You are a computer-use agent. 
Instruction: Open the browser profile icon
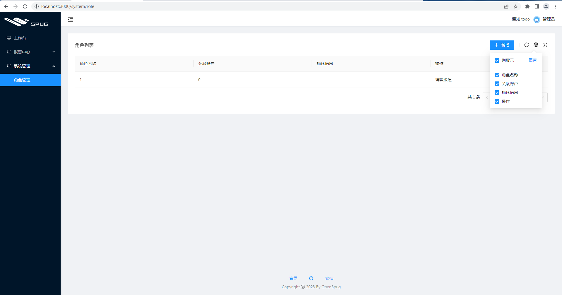click(546, 6)
